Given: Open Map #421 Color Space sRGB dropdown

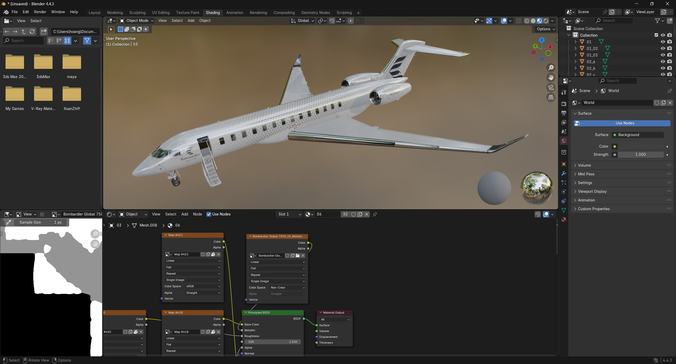Looking at the screenshot, I should coord(203,286).
